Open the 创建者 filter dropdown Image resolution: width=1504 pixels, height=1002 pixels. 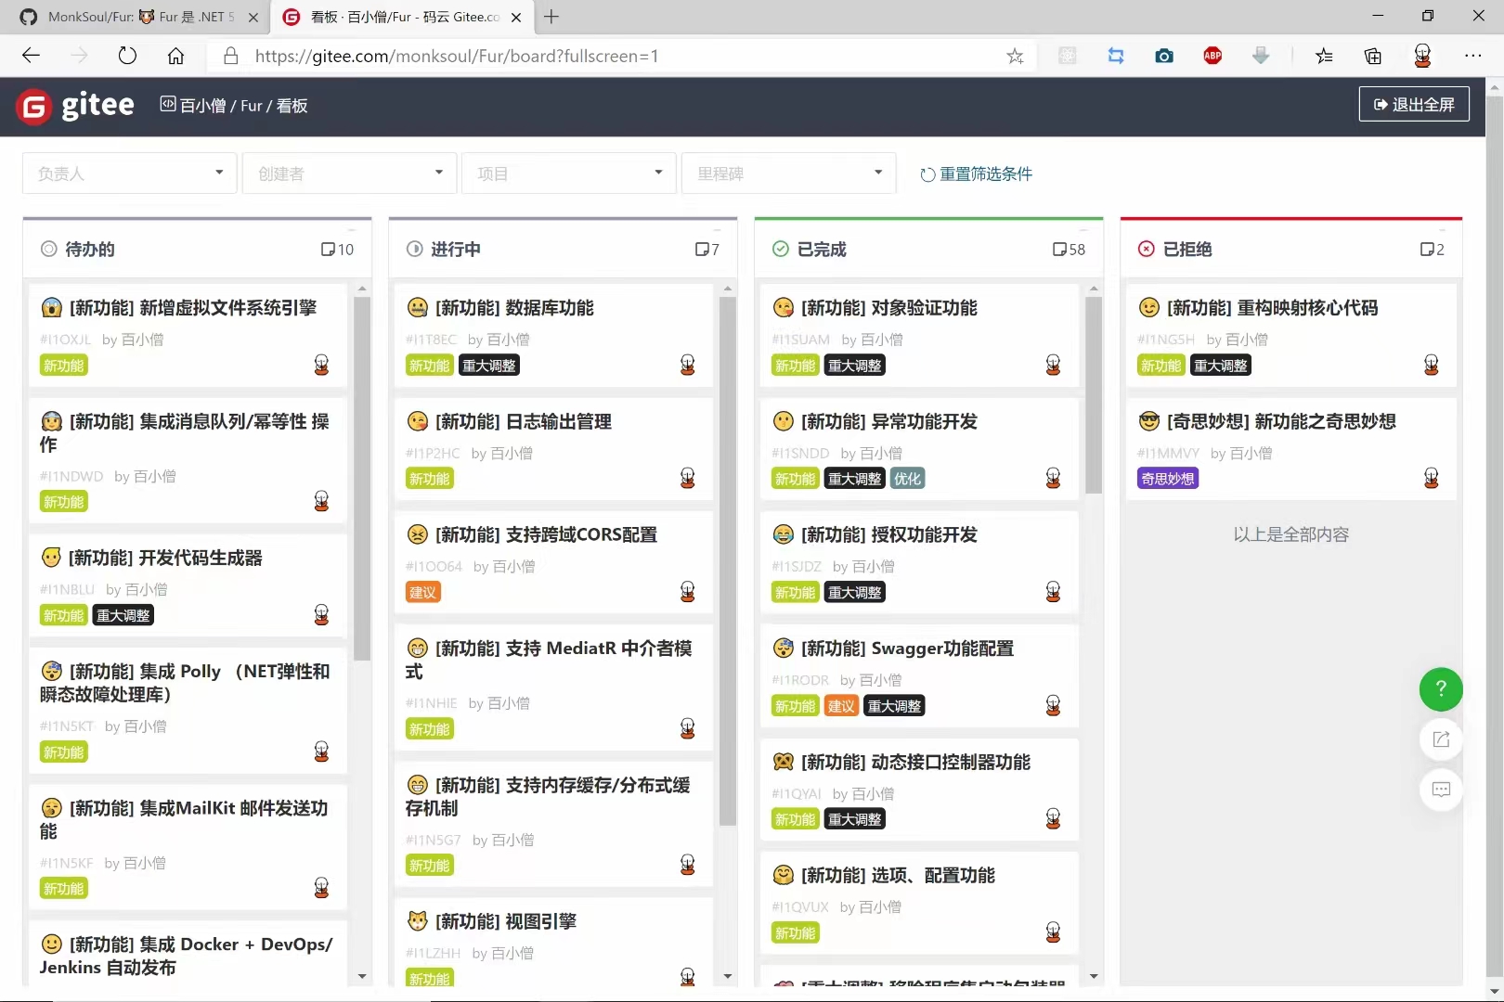point(348,173)
